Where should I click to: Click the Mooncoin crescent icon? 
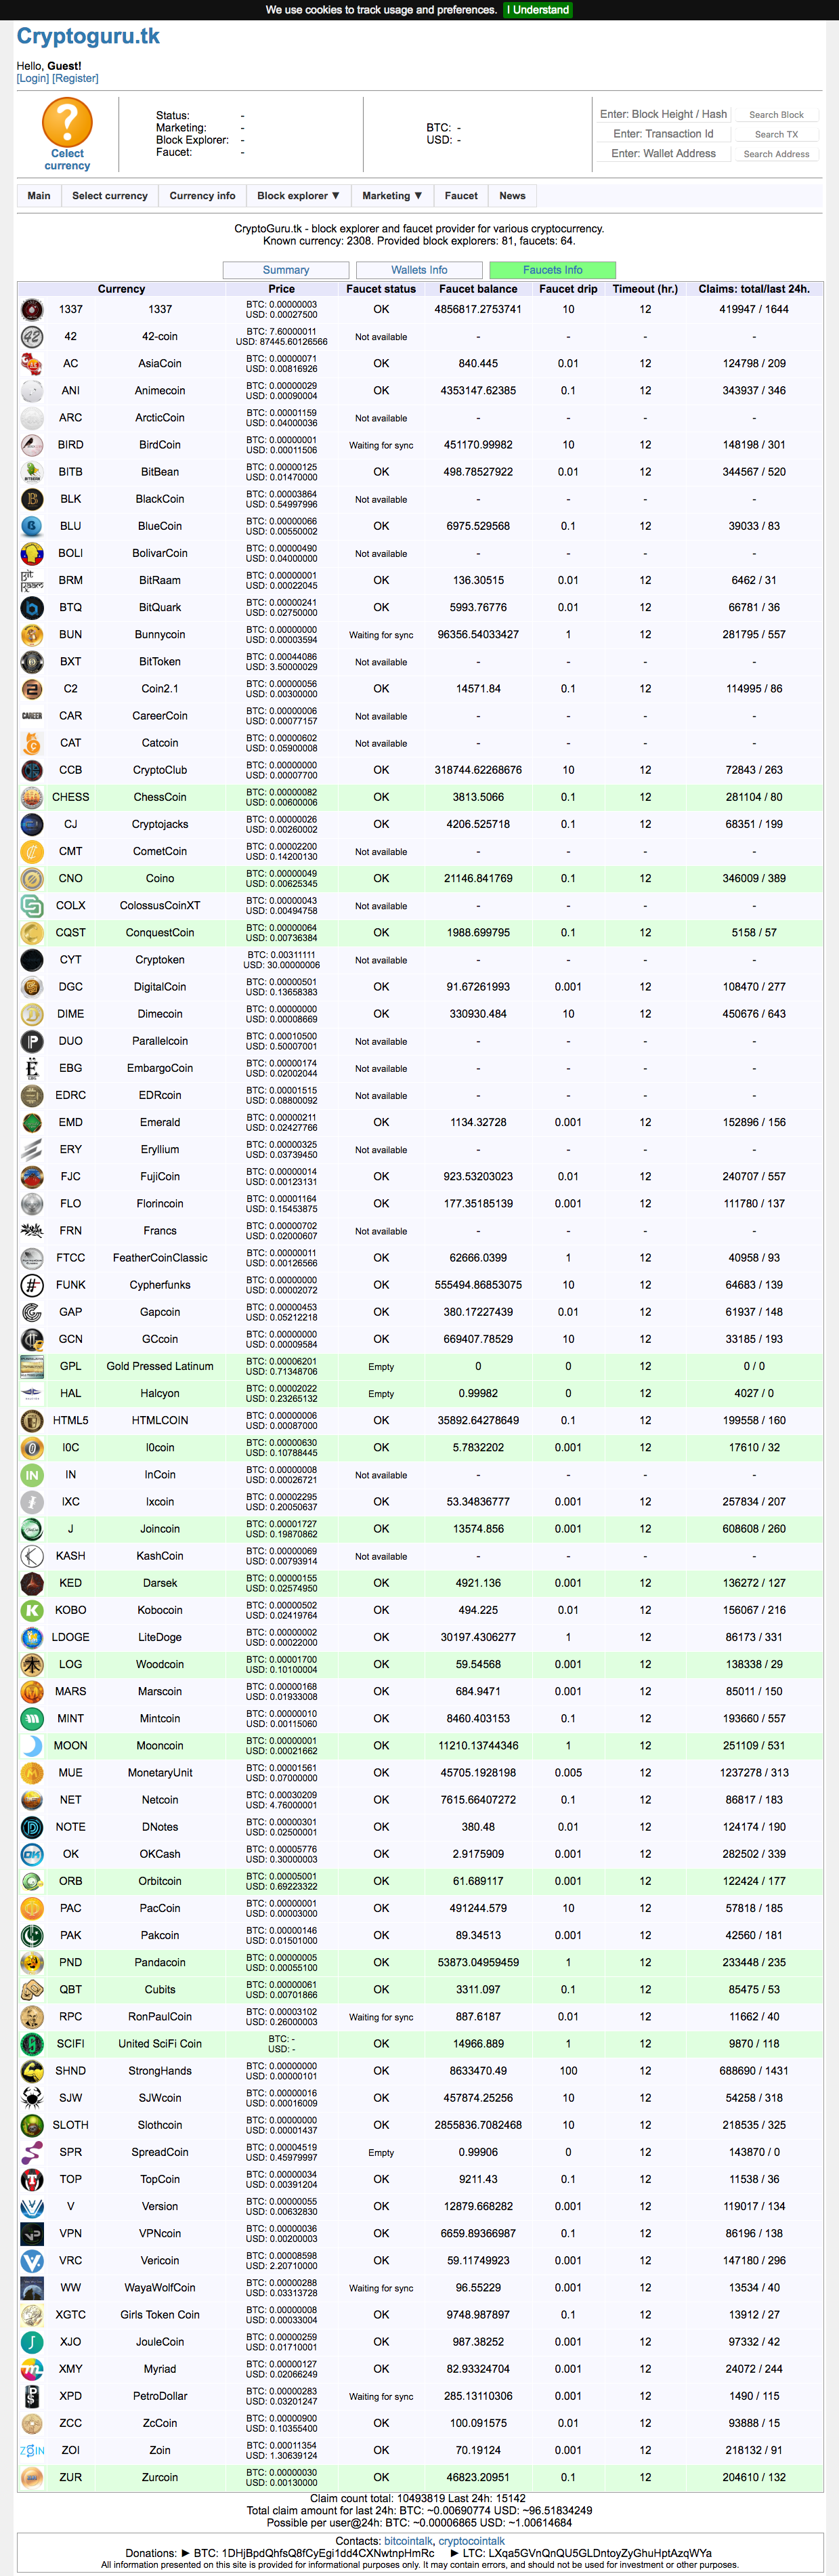[x=32, y=1745]
